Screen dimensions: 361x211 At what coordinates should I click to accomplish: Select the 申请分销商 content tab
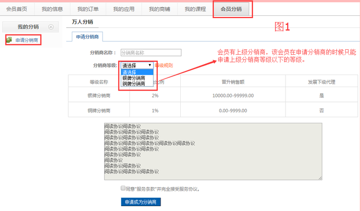pyautogui.click(x=87, y=37)
